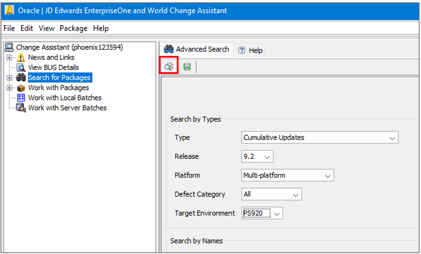The width and height of the screenshot is (421, 254).
Task: Switch to the Help tab
Action: coord(250,51)
